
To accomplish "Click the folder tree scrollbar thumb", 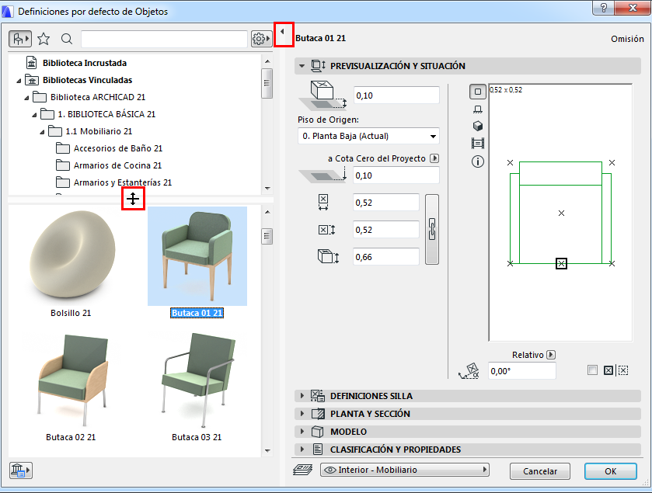I will coord(267,83).
